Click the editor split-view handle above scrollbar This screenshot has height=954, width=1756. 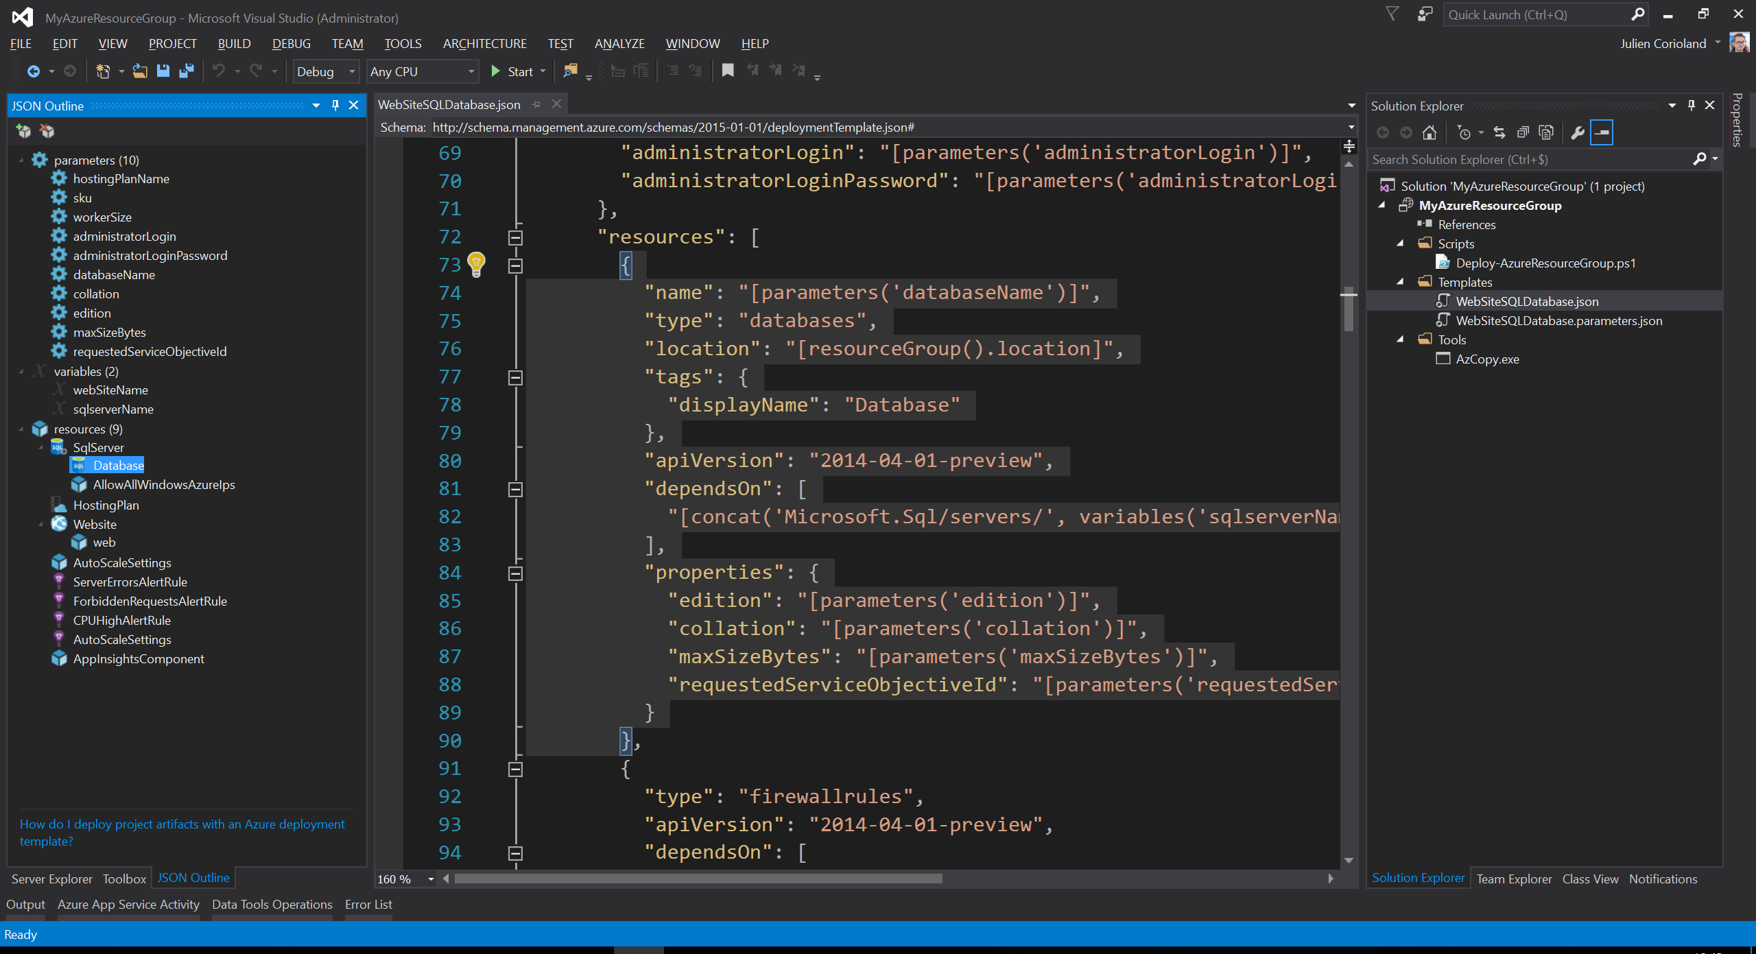(1349, 146)
